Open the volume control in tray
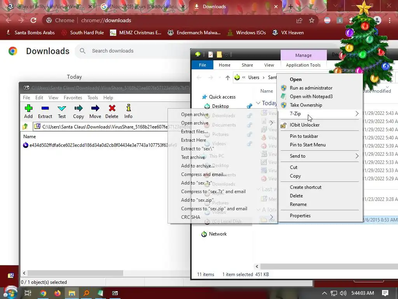Image resolution: width=398 pixels, height=299 pixels. click(x=343, y=293)
